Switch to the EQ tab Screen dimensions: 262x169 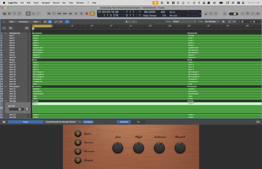[x=138, y=122]
